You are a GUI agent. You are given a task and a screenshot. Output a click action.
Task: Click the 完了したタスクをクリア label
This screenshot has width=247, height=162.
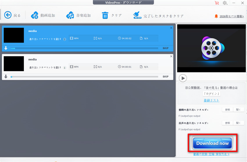click(164, 16)
